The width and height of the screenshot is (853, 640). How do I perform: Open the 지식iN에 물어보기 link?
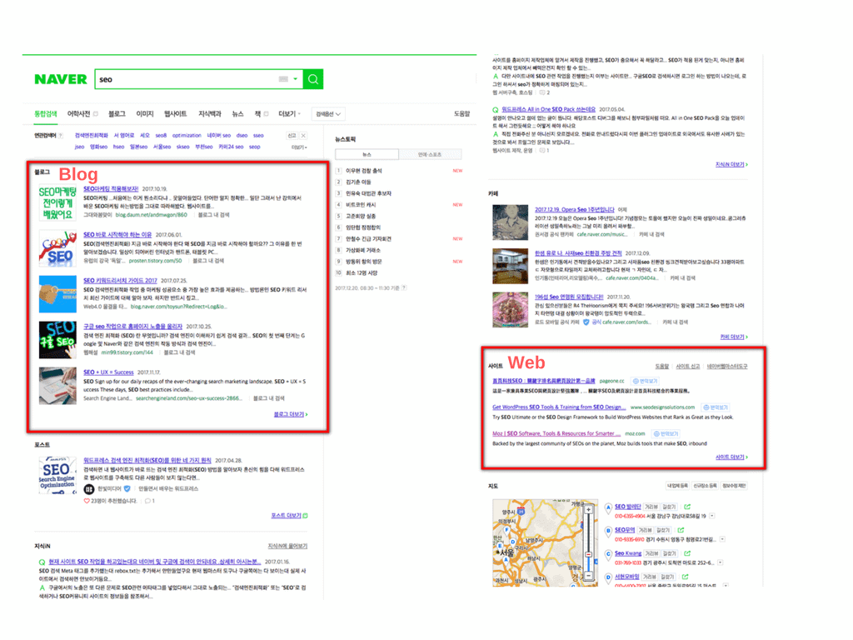287,546
